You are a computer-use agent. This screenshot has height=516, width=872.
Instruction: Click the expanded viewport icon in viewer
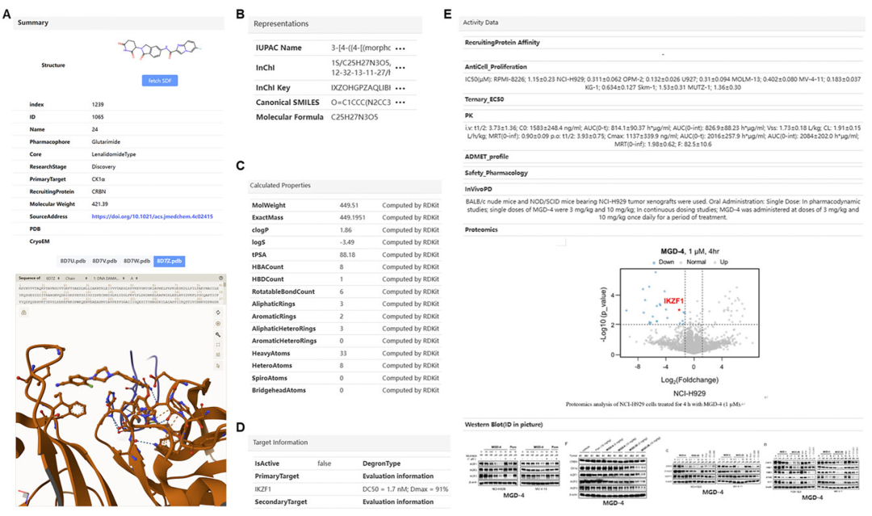point(218,345)
